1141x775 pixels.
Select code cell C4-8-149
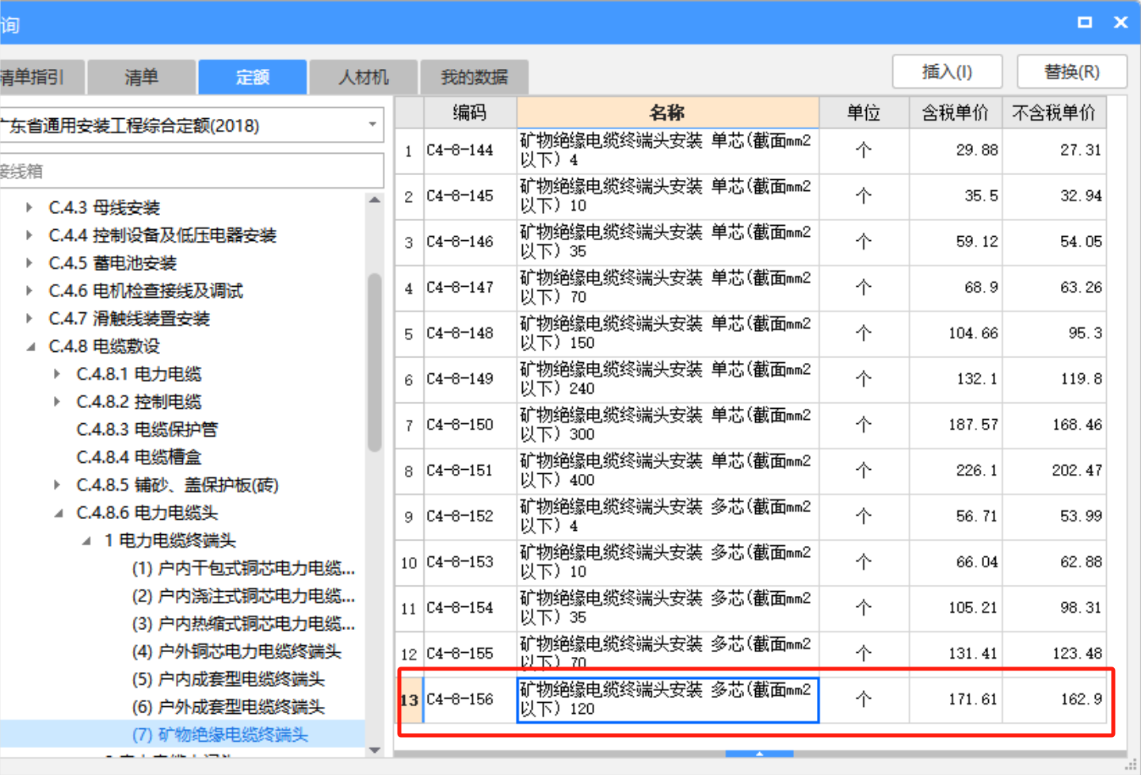tap(470, 380)
